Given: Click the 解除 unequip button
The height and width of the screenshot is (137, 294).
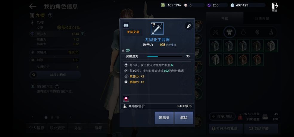Looking at the screenshot, I should 184,118.
